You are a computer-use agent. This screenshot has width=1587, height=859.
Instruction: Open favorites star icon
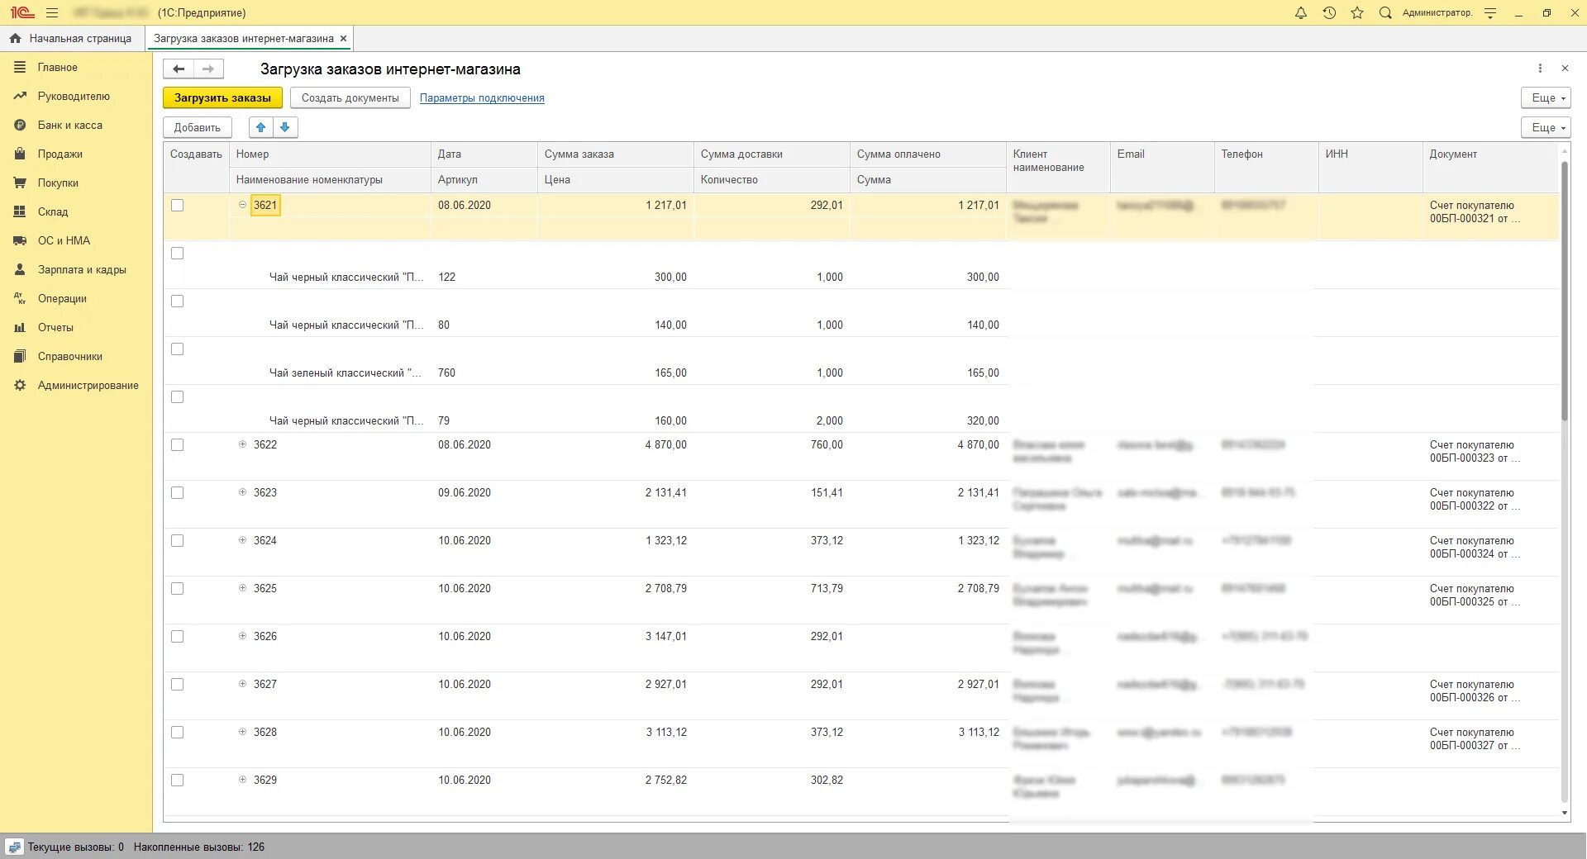1357,13
